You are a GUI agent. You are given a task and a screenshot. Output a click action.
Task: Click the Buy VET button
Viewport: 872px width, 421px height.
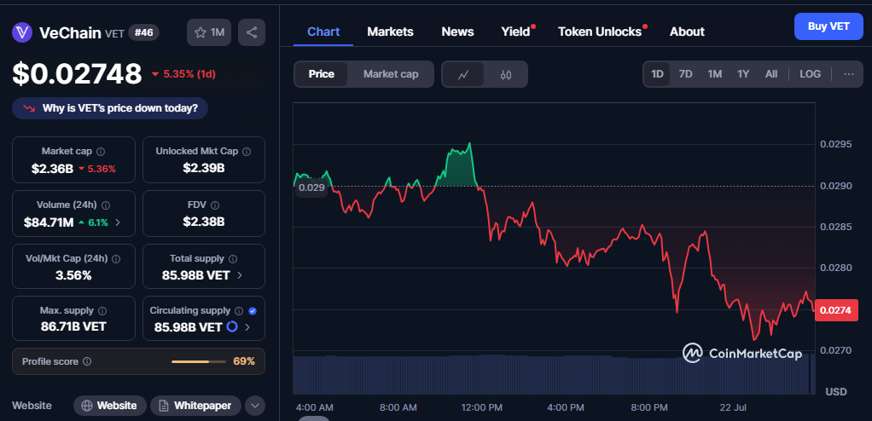(x=828, y=26)
